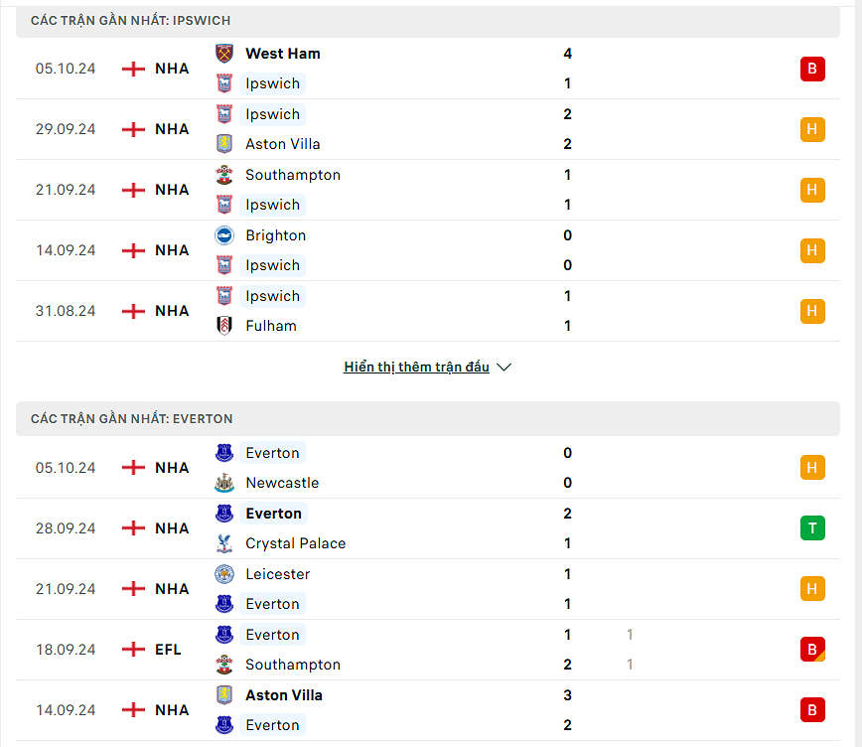The width and height of the screenshot is (862, 747).
Task: Open 'Hiển thị thêm trận đấu' link
Action: [x=416, y=367]
